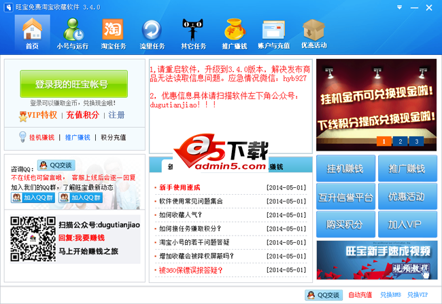
Task: Click the VIP特权 star icon
Action: [x=23, y=116]
